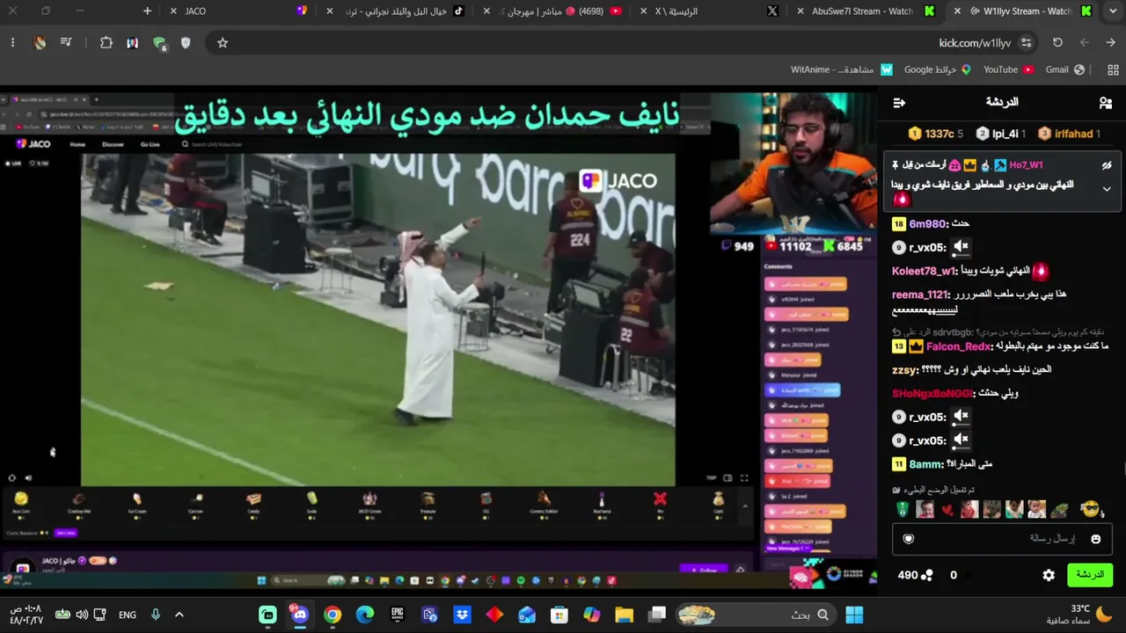Open the taskbar clock and calendar
The width and height of the screenshot is (1126, 633).
pyautogui.click(x=26, y=615)
